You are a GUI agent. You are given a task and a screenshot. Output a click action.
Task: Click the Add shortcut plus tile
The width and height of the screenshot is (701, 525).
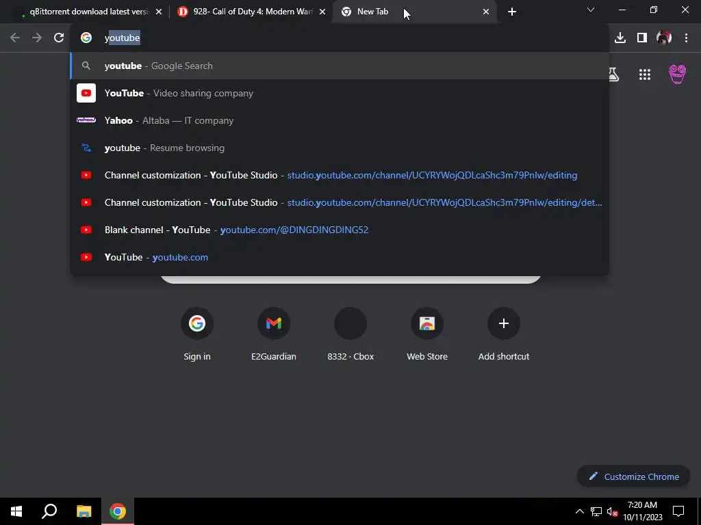point(504,334)
